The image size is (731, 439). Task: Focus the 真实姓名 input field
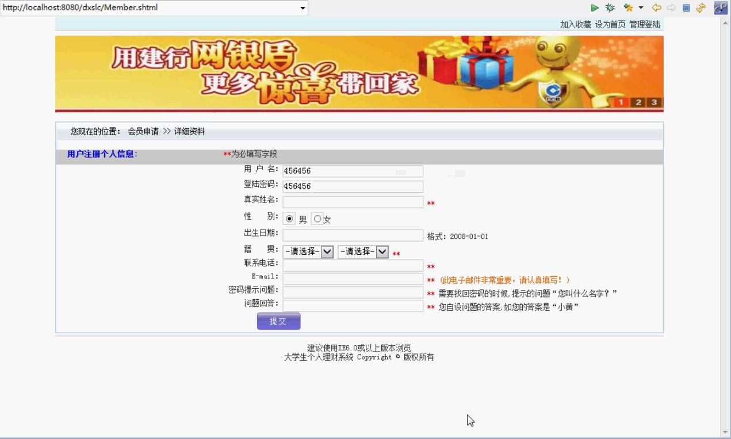click(353, 202)
